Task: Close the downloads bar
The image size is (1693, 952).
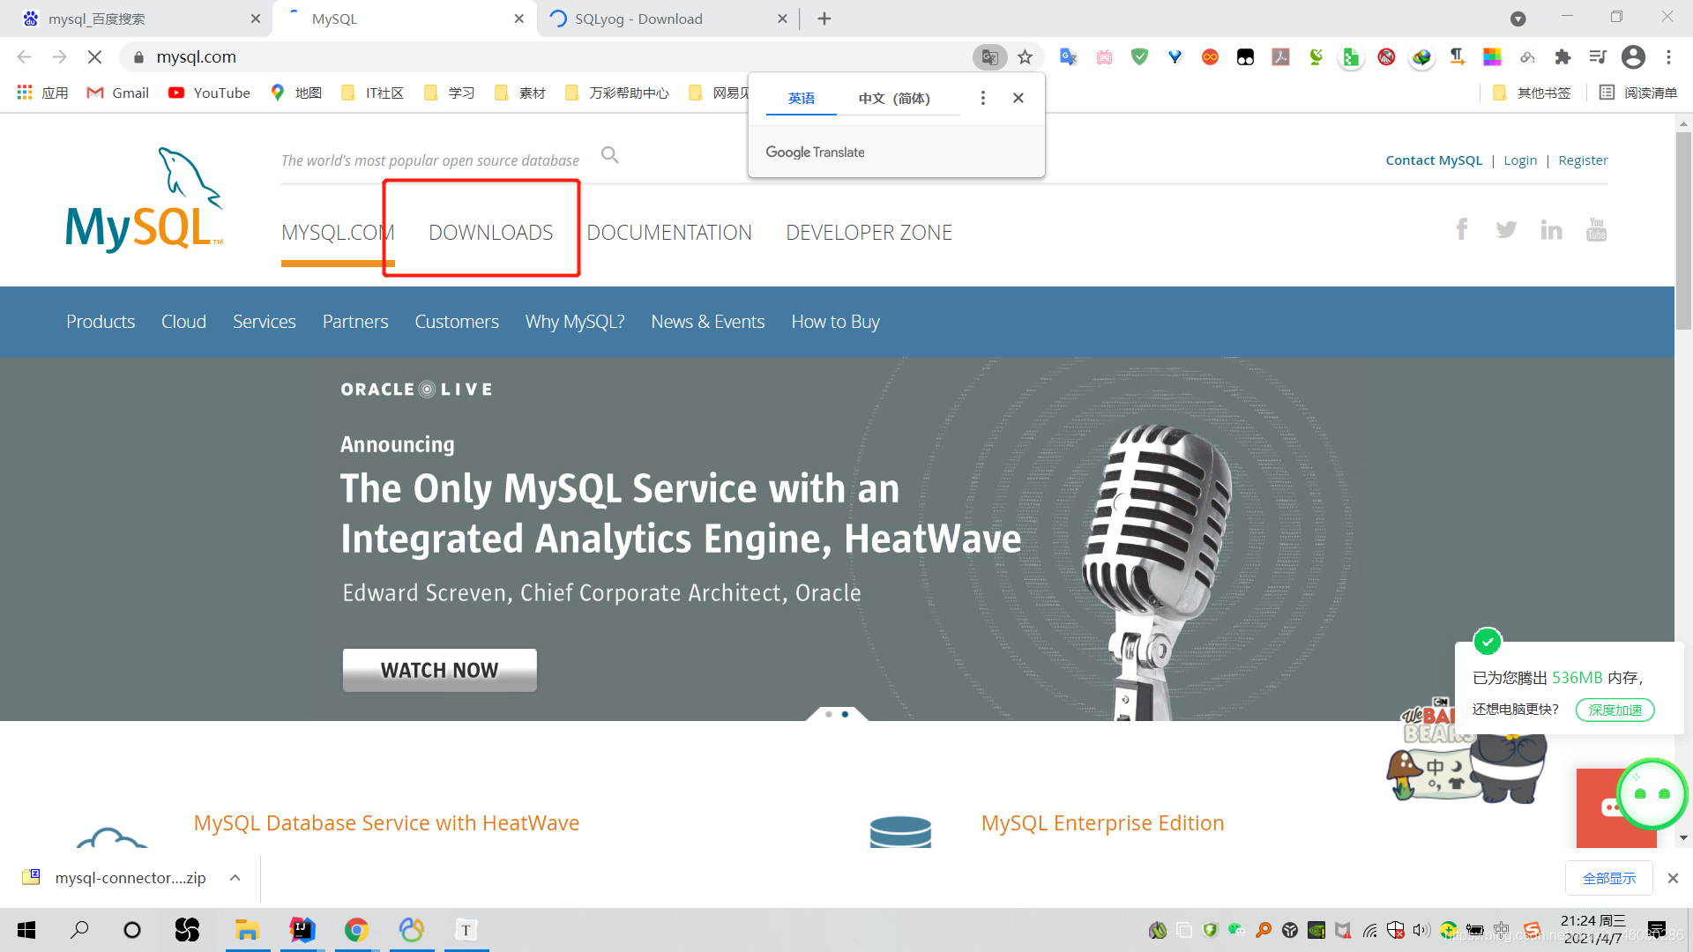Action: tap(1673, 878)
